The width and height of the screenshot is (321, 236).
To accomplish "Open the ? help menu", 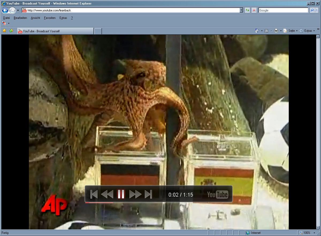I will (x=72, y=18).
